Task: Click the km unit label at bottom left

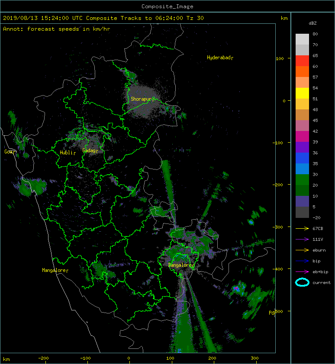Action: click(x=6, y=359)
